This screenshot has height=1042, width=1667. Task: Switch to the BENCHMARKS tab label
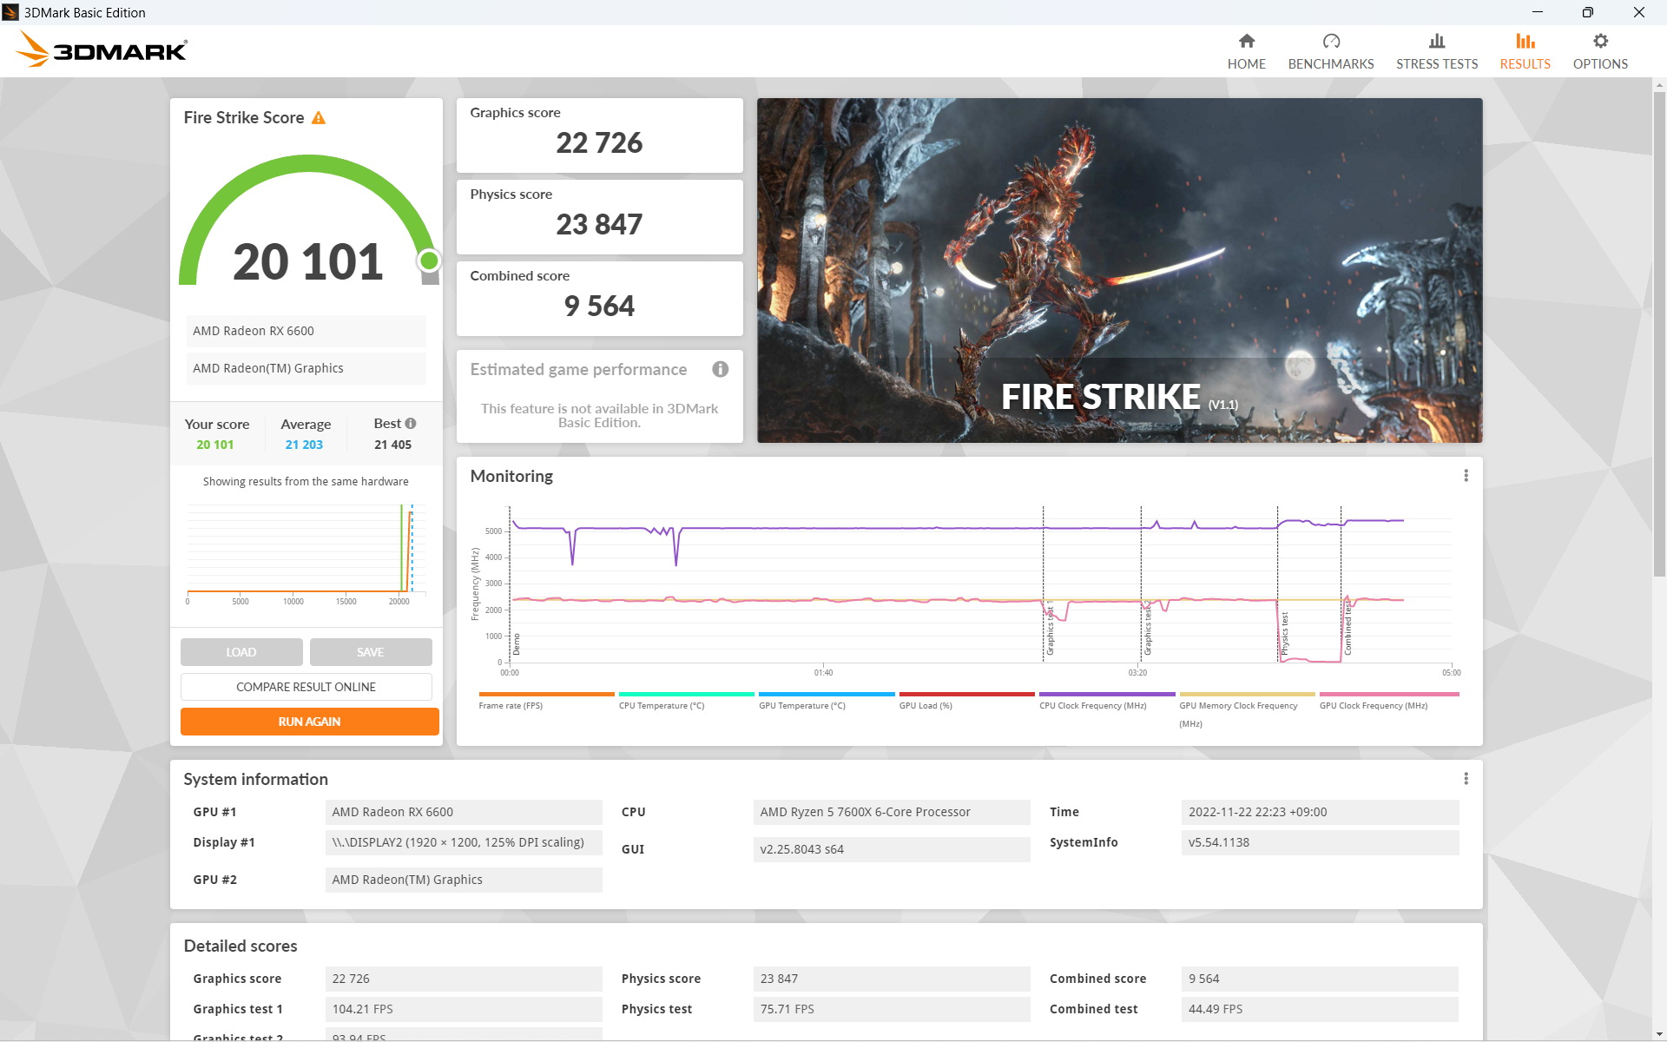click(1331, 64)
